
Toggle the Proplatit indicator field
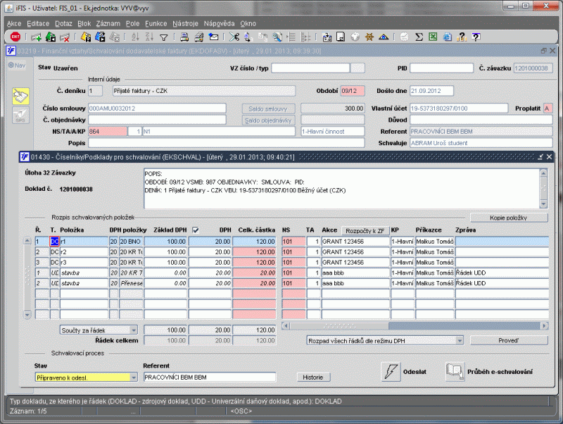tap(548, 108)
